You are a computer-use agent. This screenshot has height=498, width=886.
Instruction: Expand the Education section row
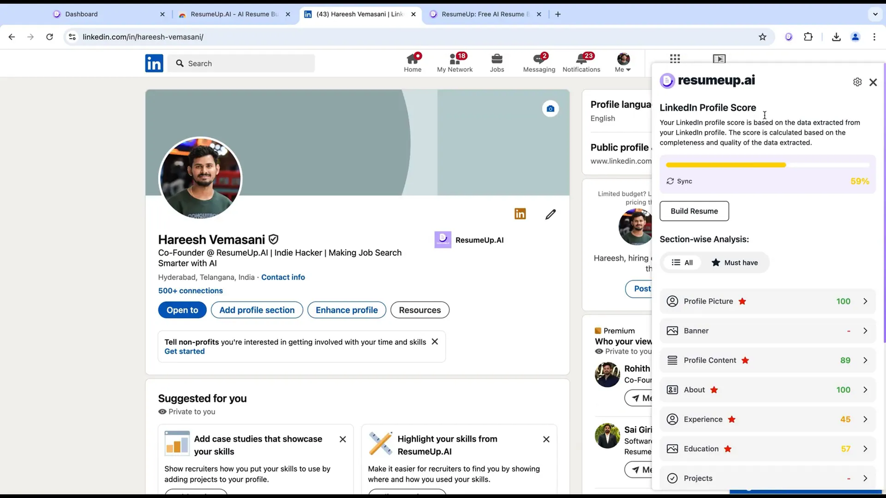[x=767, y=449]
